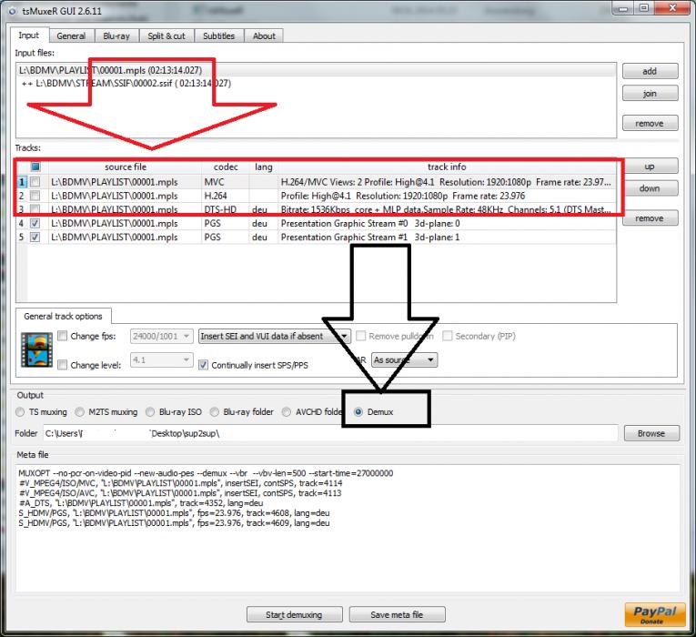696x637 pixels.
Task: Enable track 3 DTS-HD checkbox
Action: tap(35, 209)
